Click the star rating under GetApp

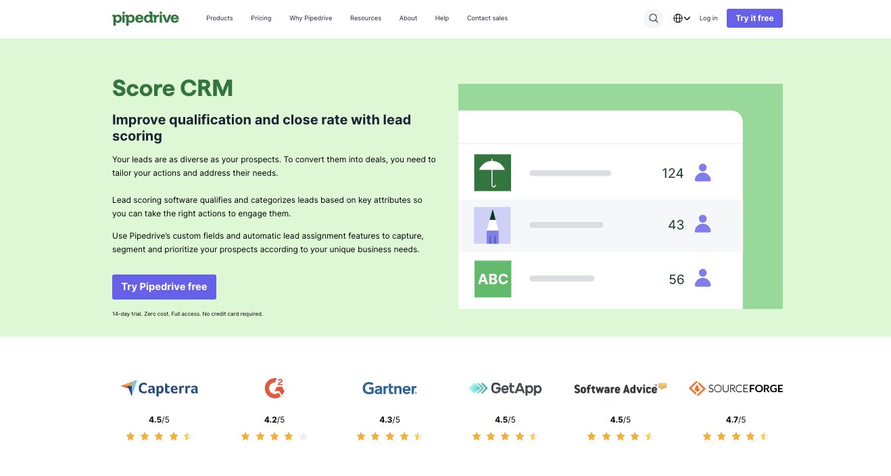coord(505,437)
